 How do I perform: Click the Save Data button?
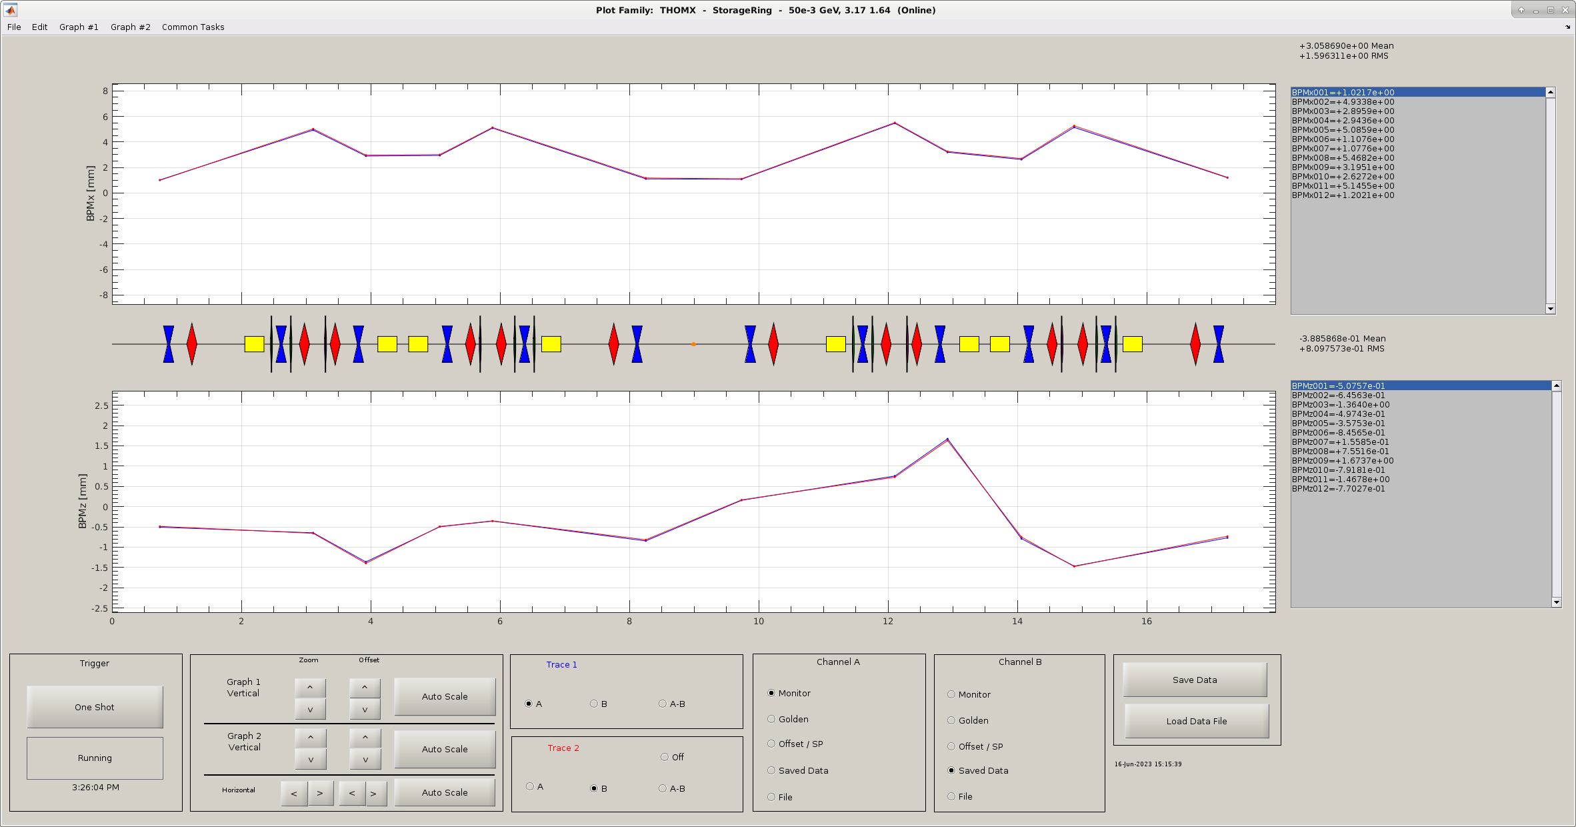(1195, 680)
